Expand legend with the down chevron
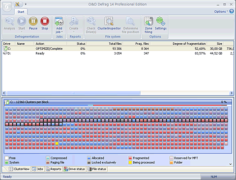 231,164
